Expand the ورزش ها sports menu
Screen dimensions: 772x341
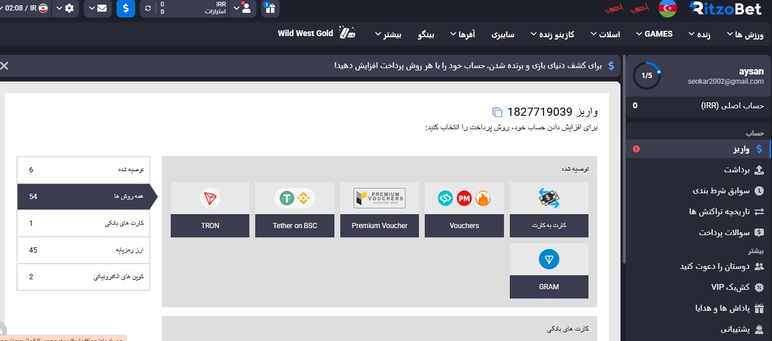click(745, 34)
